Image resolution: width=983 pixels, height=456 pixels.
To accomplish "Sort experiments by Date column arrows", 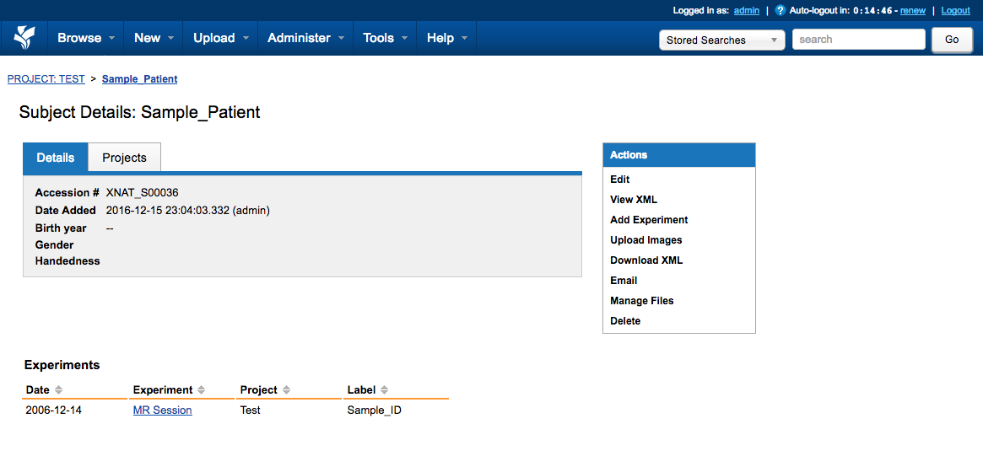I will pos(58,390).
